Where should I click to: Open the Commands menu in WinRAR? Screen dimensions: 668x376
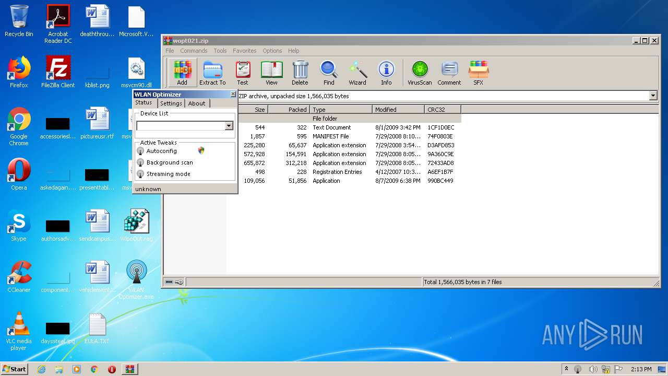pyautogui.click(x=194, y=51)
